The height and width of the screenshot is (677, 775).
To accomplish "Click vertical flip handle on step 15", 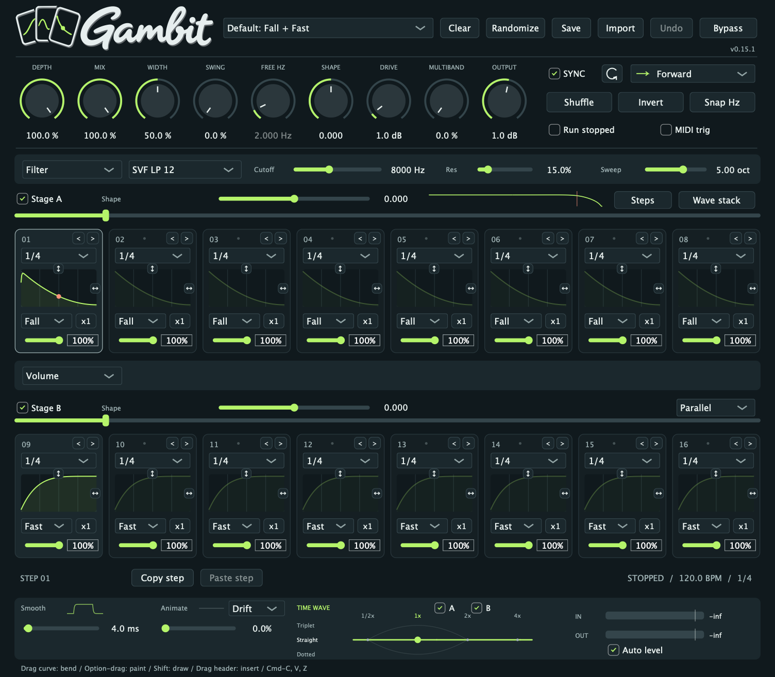I will click(x=622, y=473).
